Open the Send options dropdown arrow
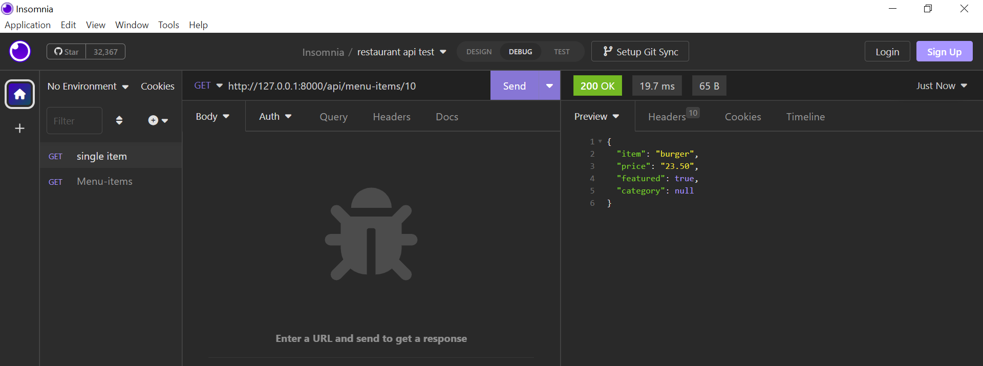Image resolution: width=983 pixels, height=366 pixels. [549, 85]
